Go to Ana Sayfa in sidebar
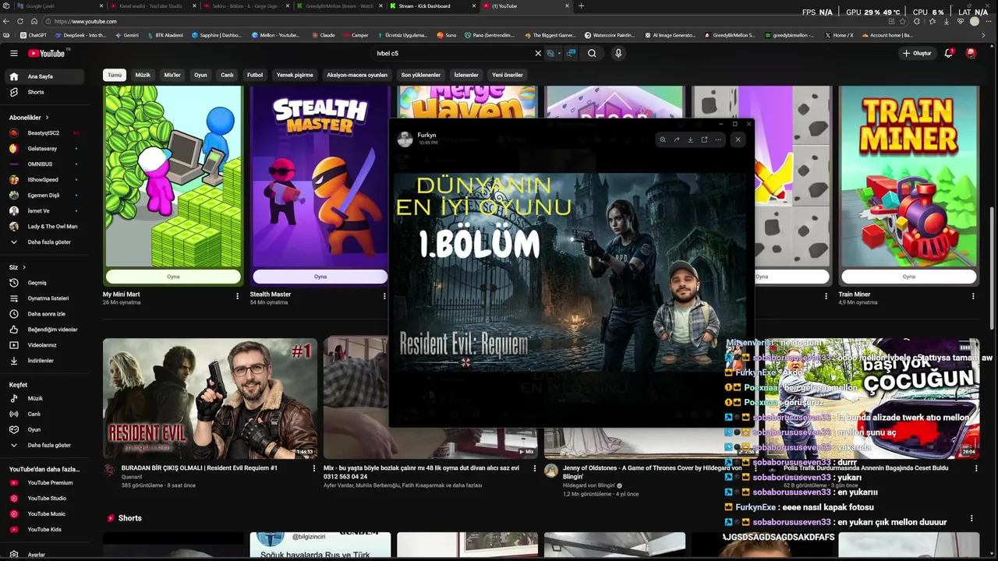The width and height of the screenshot is (998, 561). point(44,76)
